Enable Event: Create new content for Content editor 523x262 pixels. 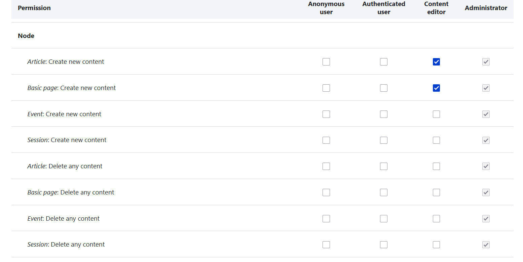coord(436,114)
